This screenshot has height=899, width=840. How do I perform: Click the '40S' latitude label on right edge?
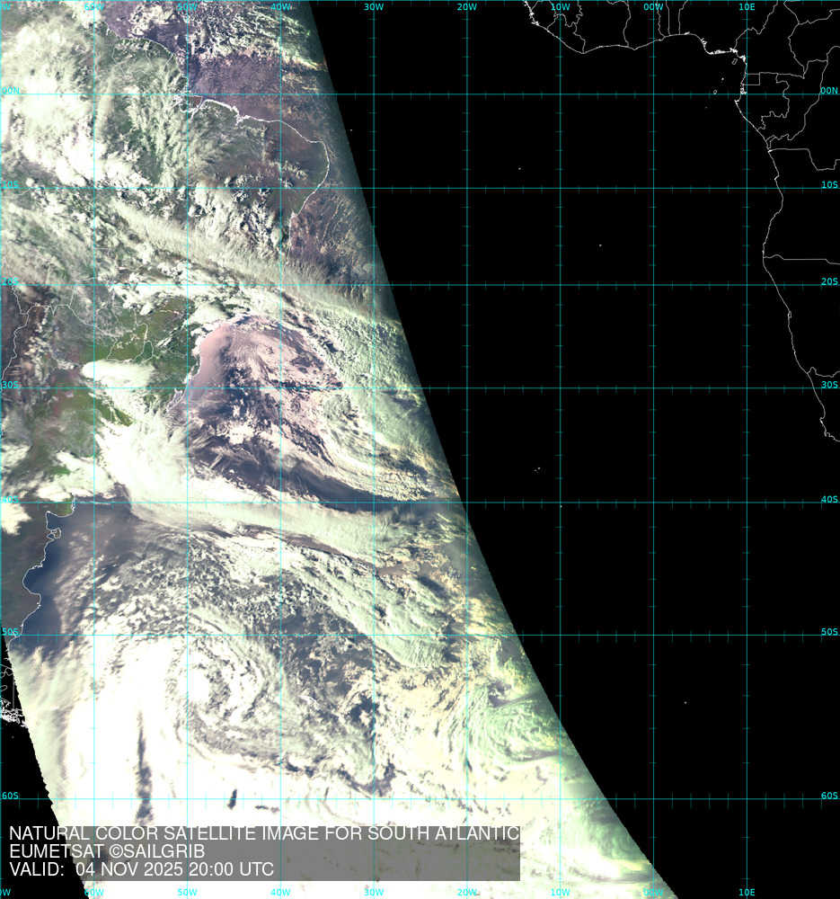(x=828, y=500)
